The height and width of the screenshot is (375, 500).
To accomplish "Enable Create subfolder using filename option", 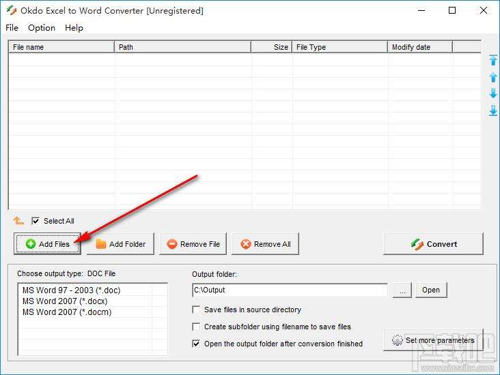I will 196,327.
